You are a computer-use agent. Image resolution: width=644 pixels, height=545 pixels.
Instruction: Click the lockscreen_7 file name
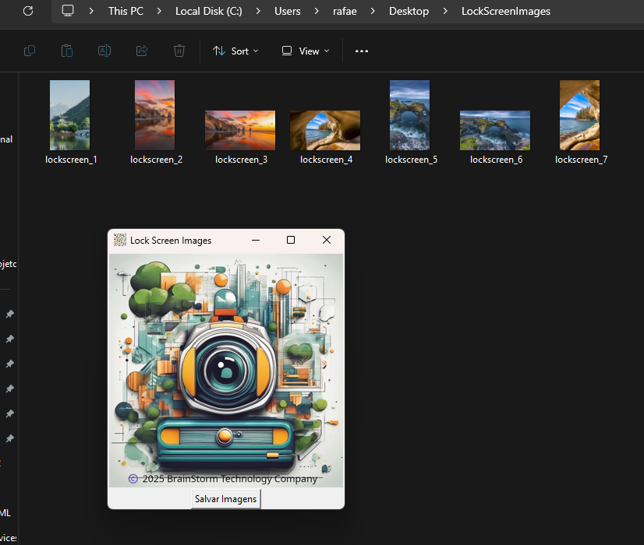581,160
